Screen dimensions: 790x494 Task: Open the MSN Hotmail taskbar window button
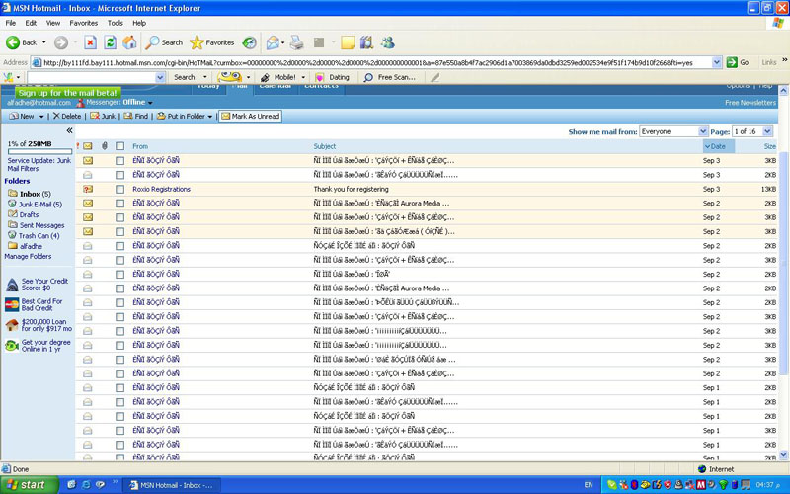tap(172, 485)
